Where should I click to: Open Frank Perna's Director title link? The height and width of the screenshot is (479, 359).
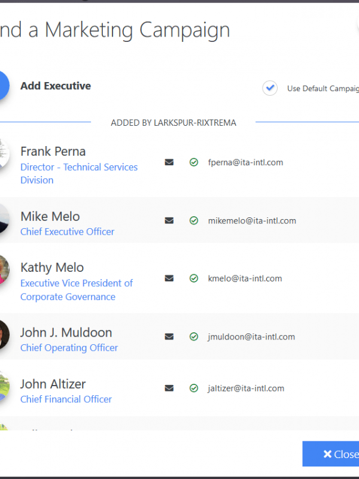(78, 168)
